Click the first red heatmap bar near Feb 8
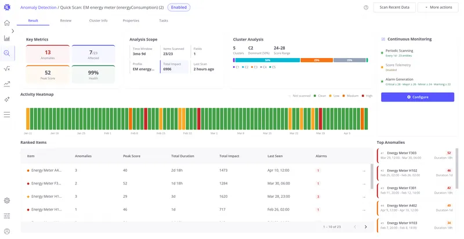 tap(146, 119)
